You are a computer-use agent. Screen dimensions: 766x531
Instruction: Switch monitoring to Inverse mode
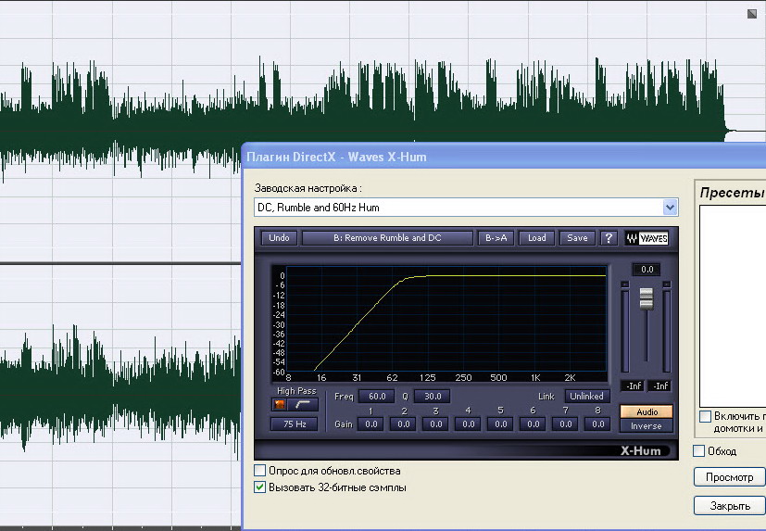647,426
